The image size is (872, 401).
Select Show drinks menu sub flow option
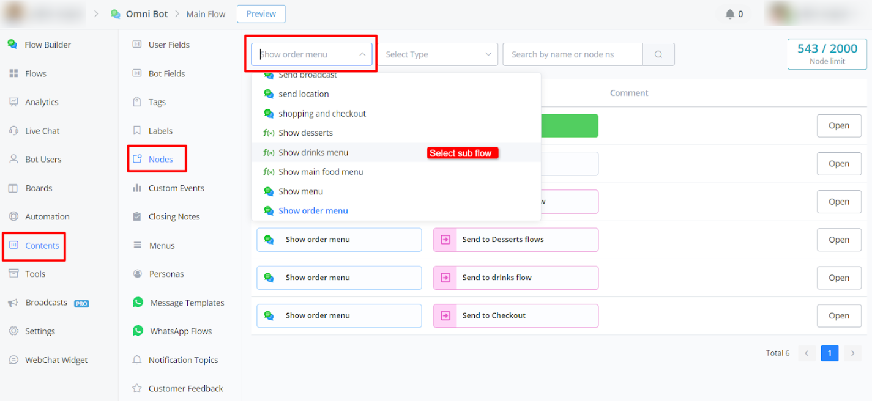coord(313,152)
